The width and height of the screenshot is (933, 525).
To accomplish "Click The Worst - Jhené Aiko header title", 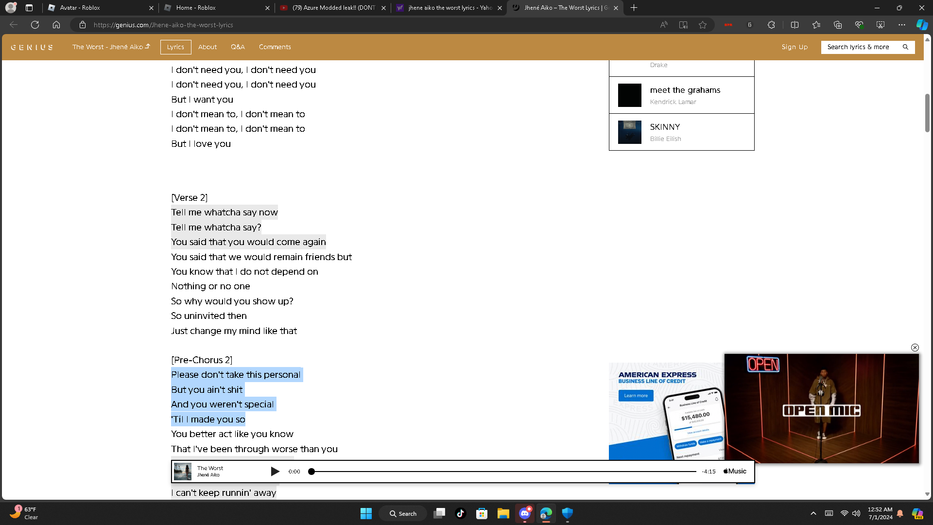I will [x=108, y=47].
